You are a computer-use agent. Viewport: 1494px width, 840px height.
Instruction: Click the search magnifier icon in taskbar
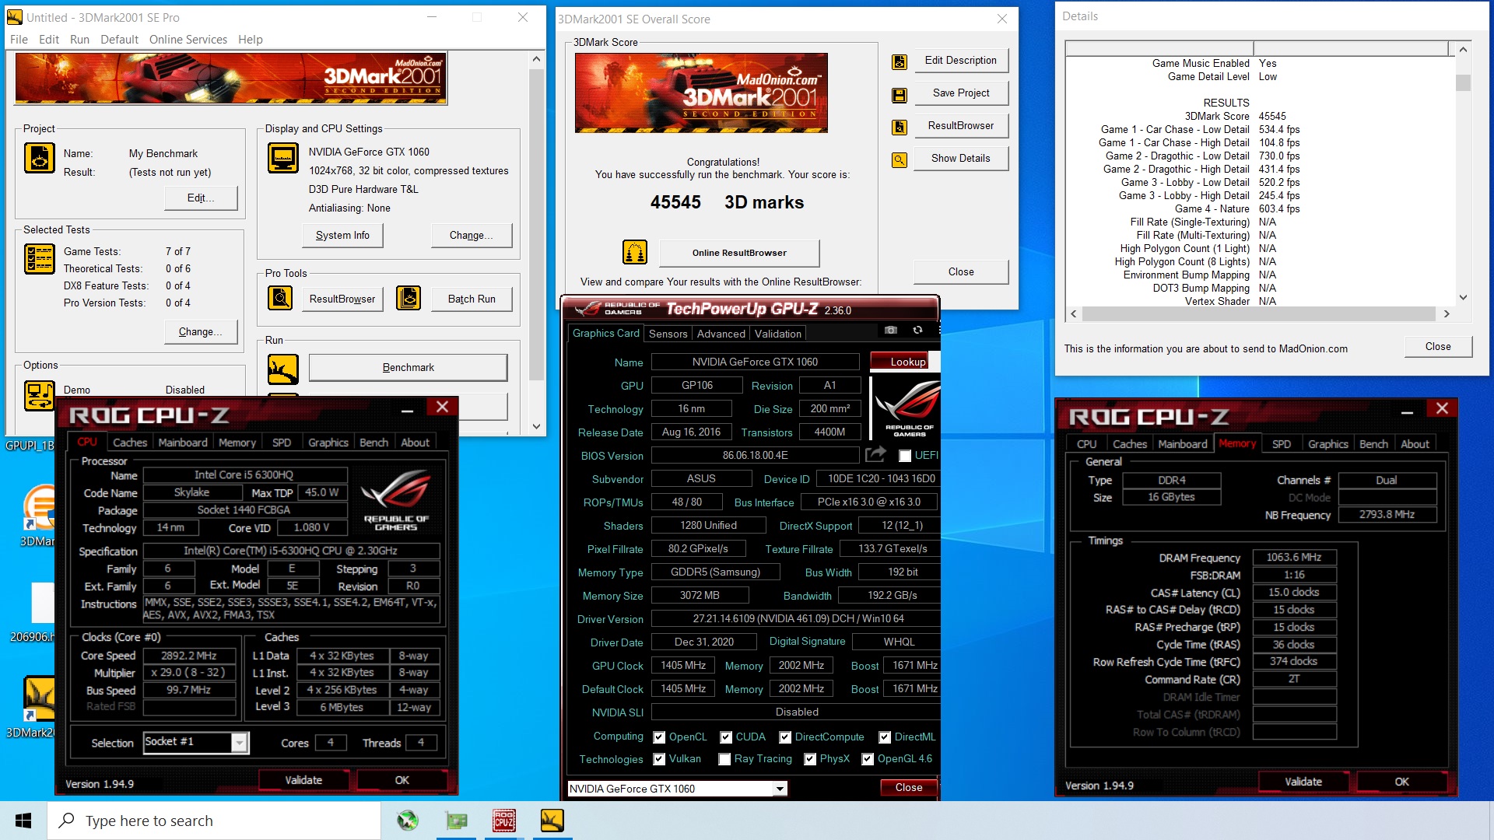pyautogui.click(x=67, y=821)
